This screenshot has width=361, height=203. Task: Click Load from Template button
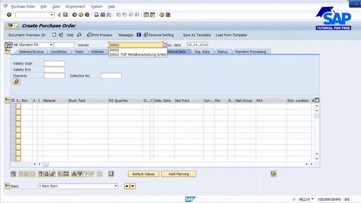(231, 35)
